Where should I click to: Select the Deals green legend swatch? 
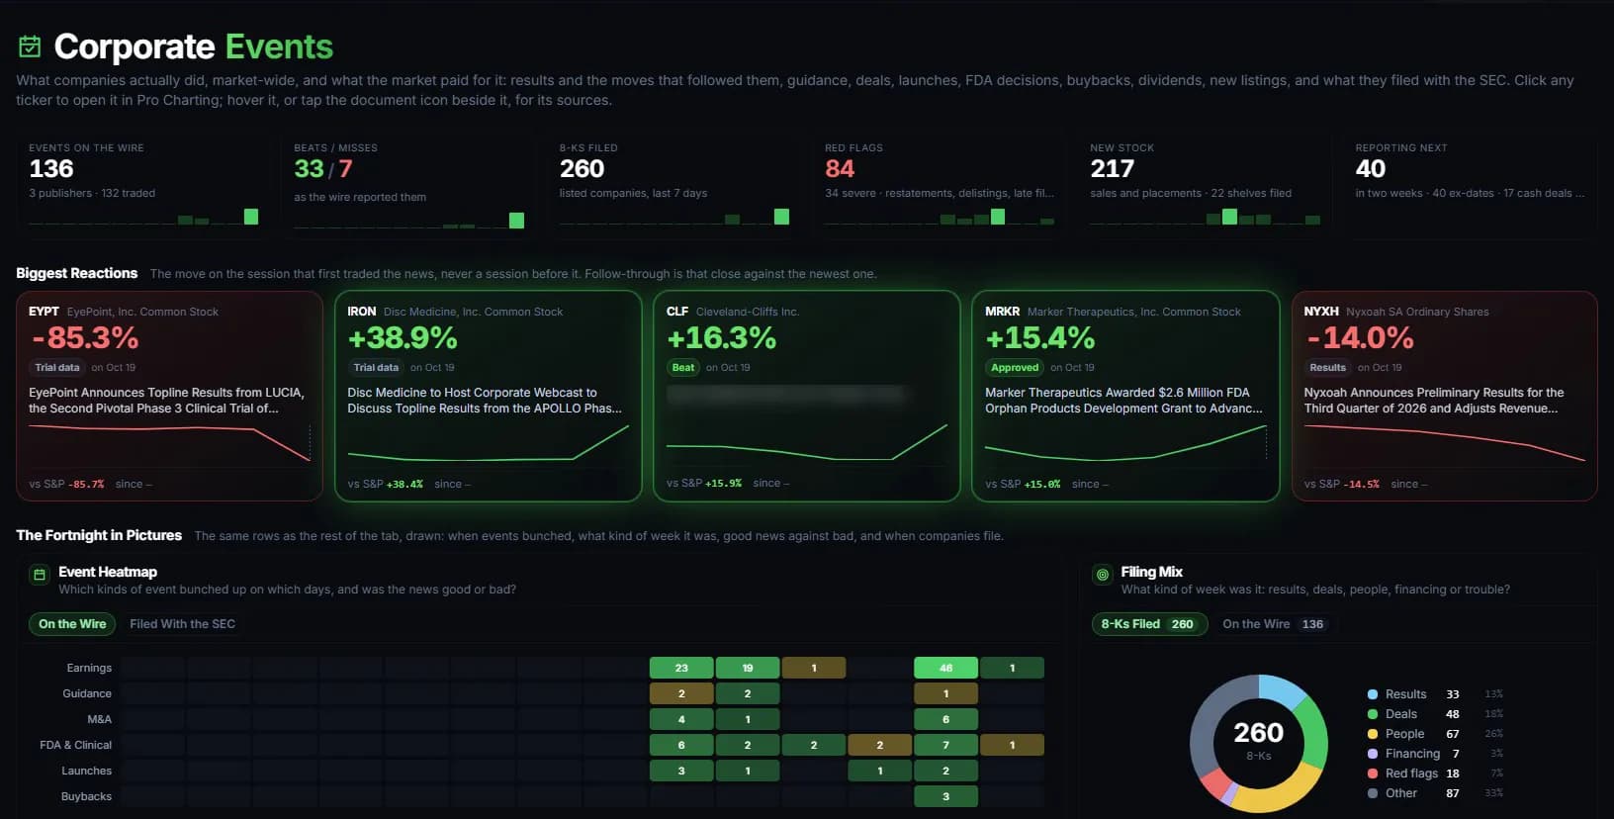(1373, 714)
